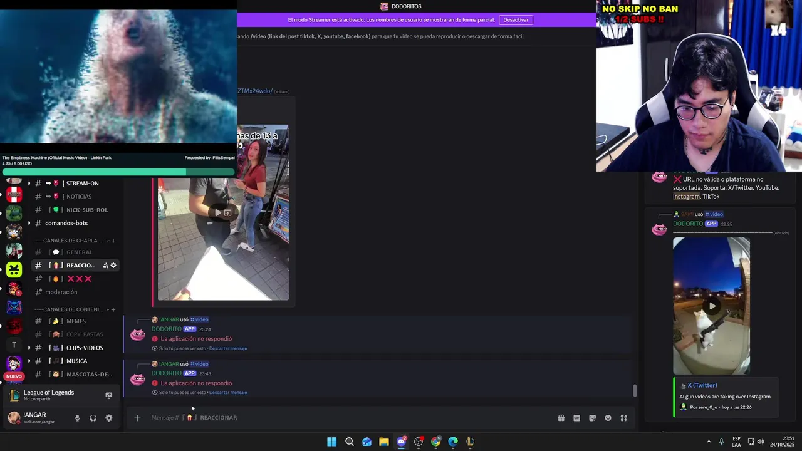Open the sticker picker icon

[592, 418]
